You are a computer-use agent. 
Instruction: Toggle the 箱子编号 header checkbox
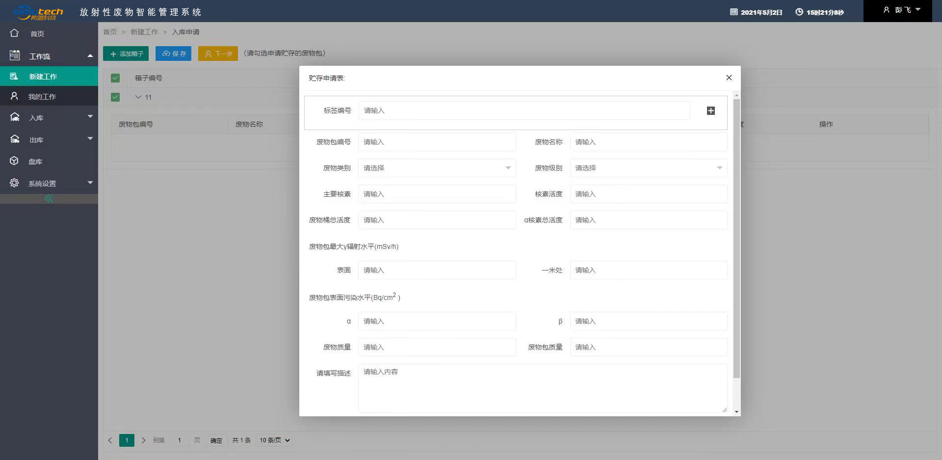coord(115,78)
